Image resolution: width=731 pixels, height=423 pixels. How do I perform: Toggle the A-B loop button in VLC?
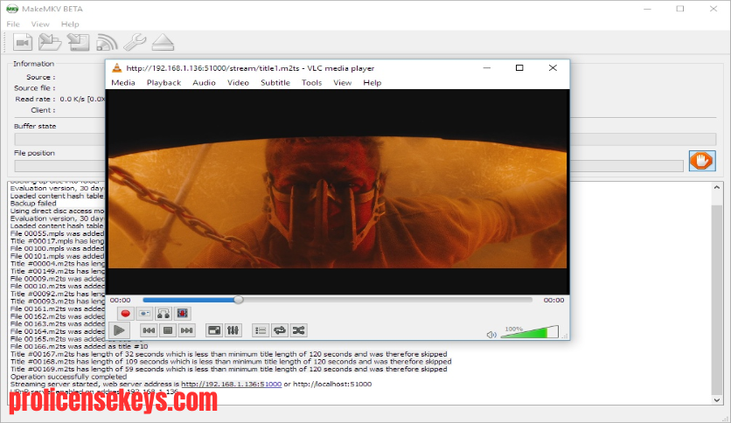pos(164,314)
